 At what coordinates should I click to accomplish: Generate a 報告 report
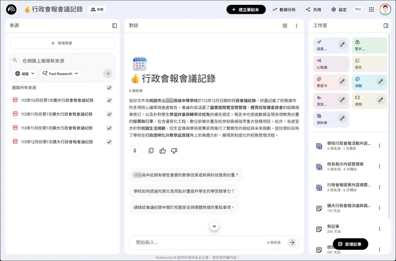click(369, 64)
